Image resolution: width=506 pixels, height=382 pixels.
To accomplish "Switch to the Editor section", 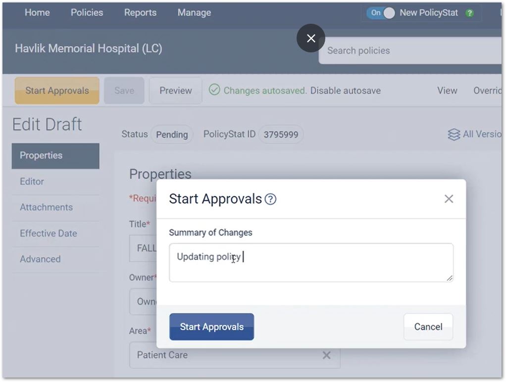I will (x=32, y=181).
